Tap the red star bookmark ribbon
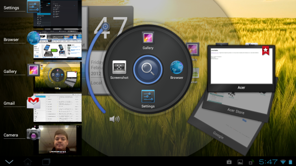 click(x=266, y=50)
